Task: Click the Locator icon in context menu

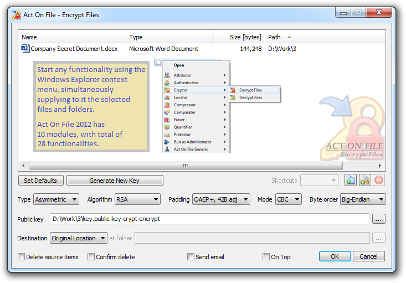Action: click(x=167, y=97)
